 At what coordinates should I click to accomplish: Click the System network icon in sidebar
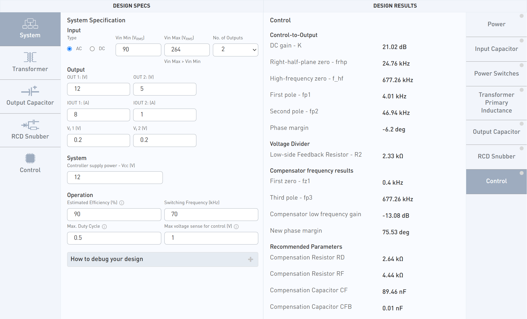click(30, 24)
